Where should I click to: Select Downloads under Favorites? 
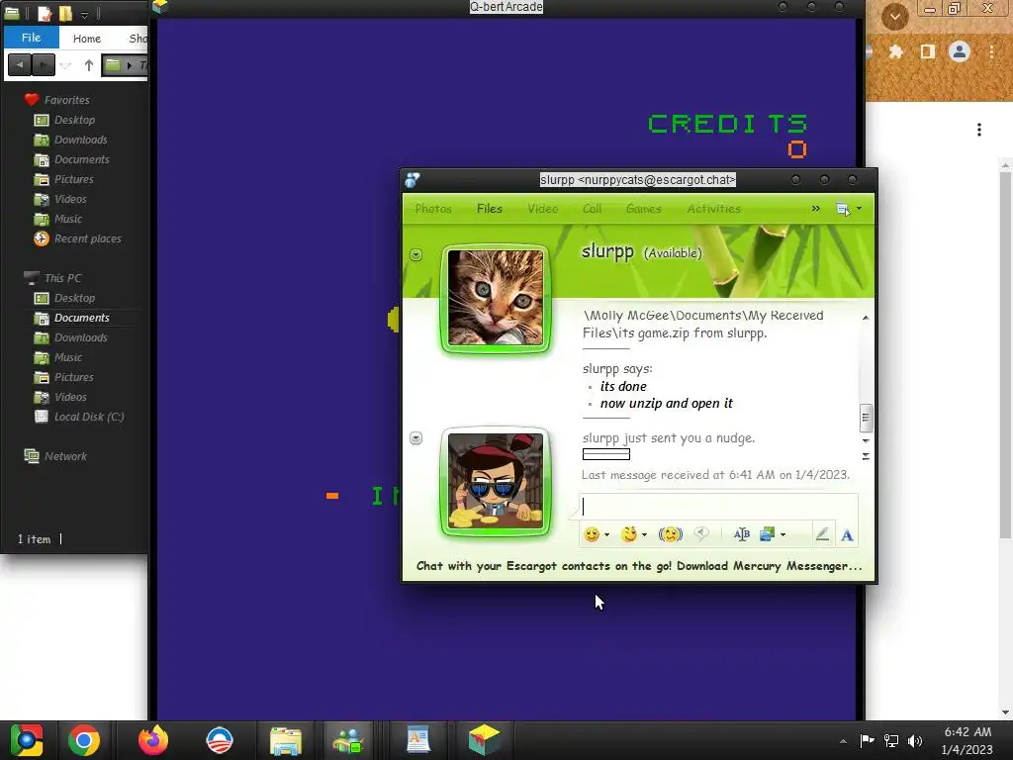[81, 140]
